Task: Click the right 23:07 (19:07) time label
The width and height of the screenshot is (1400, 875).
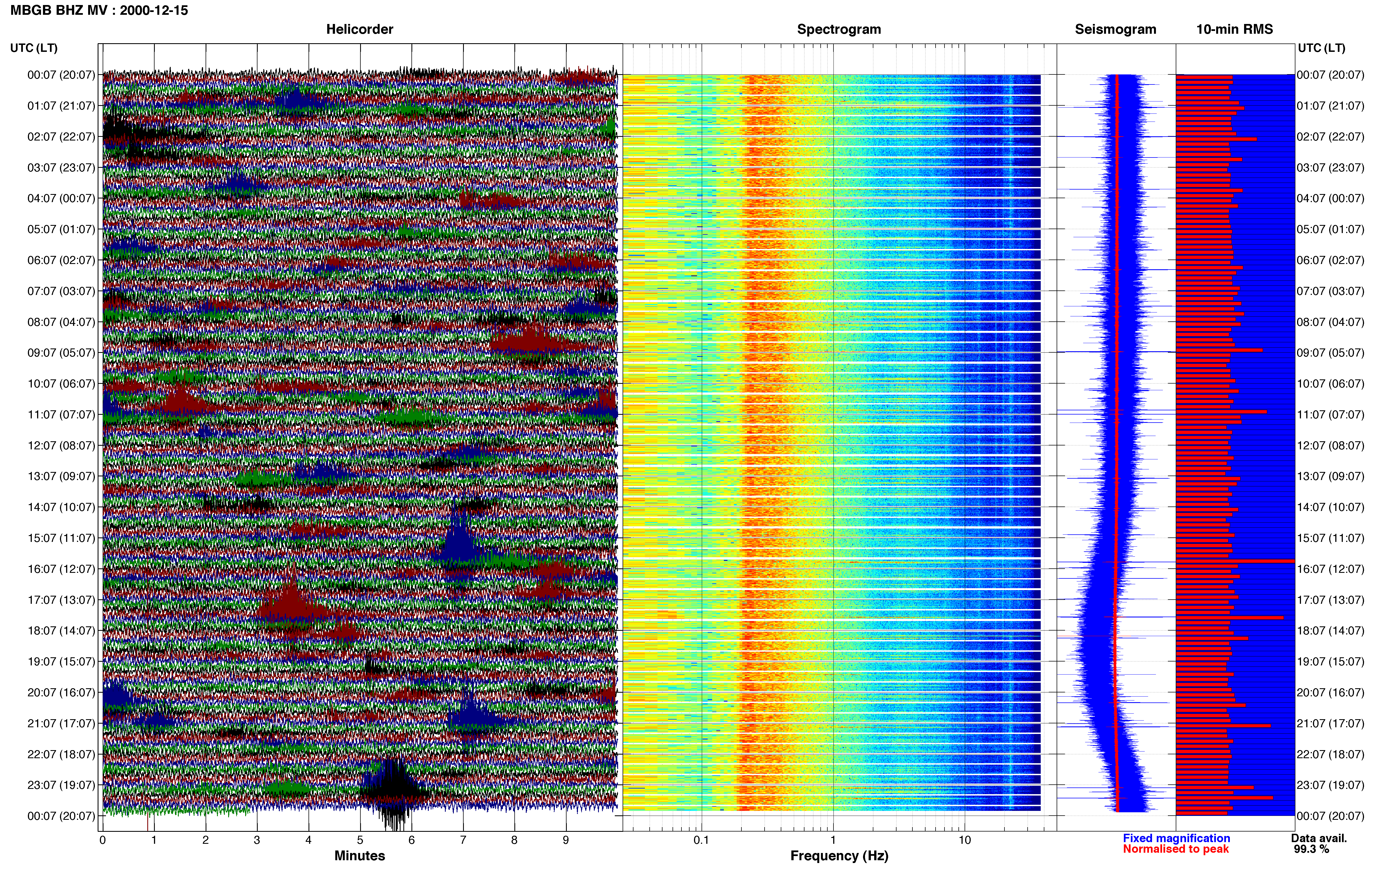Action: 1331,785
